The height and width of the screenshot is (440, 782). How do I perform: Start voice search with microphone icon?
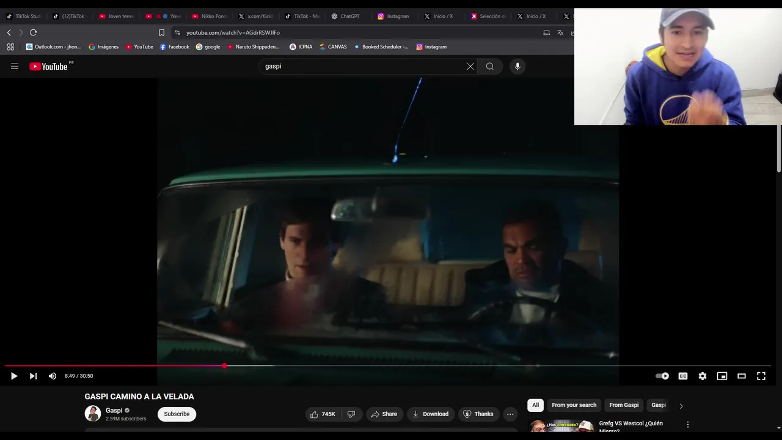pos(517,67)
